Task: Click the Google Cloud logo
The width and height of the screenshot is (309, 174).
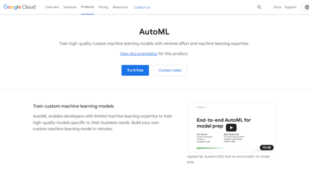Action: [19, 7]
